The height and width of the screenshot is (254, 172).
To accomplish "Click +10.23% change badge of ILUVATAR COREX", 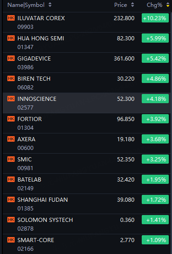I will pos(155,18).
